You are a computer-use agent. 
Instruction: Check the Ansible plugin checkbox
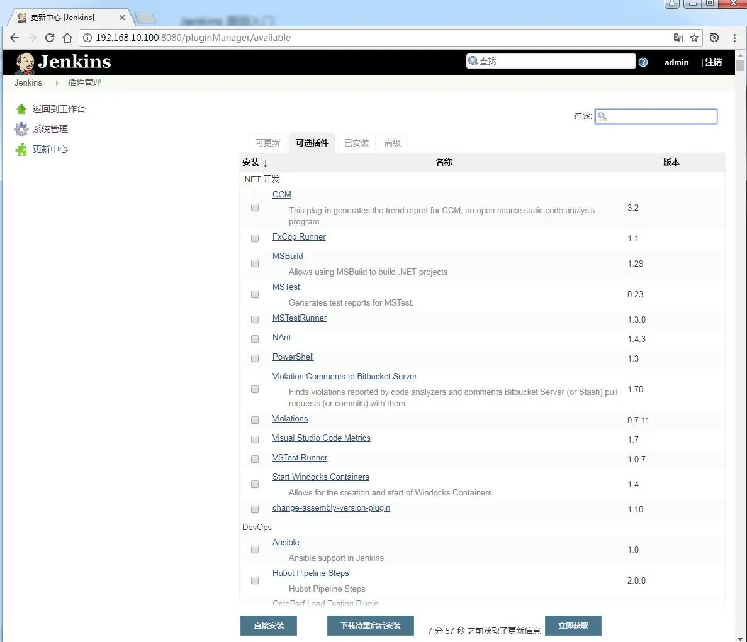point(255,549)
